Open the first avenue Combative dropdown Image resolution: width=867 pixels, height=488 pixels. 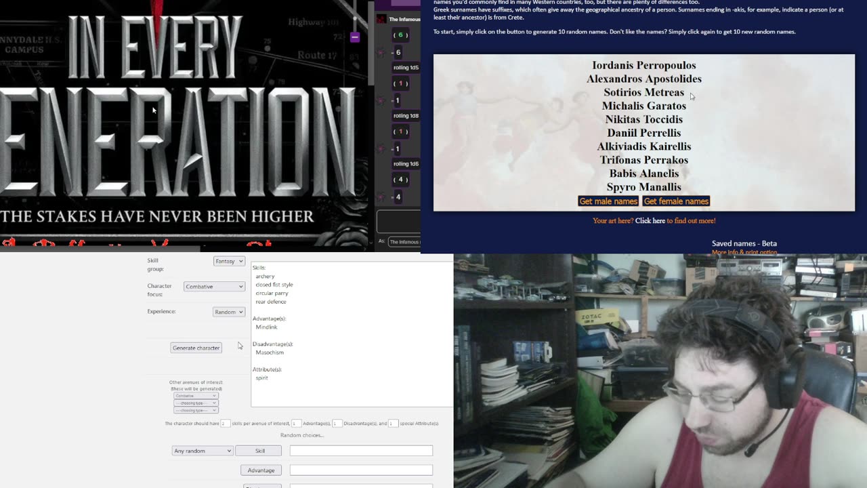coord(196,396)
